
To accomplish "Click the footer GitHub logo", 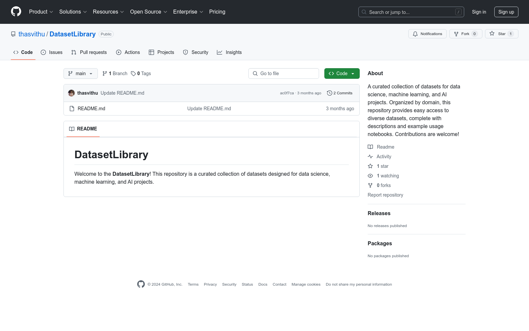I will tap(141, 284).
